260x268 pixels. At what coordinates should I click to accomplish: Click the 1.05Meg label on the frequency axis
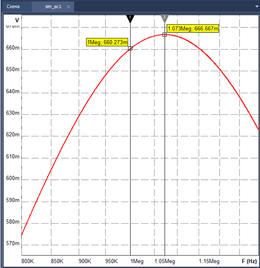165,261
